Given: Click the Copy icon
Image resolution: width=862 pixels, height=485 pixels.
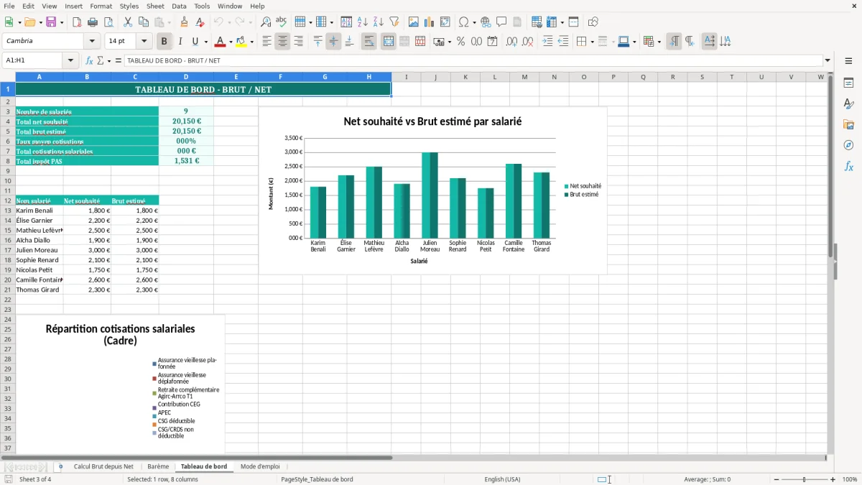Looking at the screenshot, I should [x=143, y=22].
